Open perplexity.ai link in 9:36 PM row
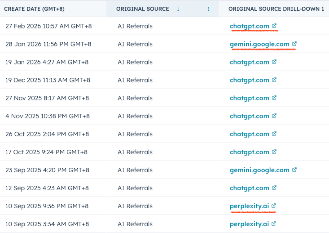This screenshot has width=329, height=233. coord(249,206)
